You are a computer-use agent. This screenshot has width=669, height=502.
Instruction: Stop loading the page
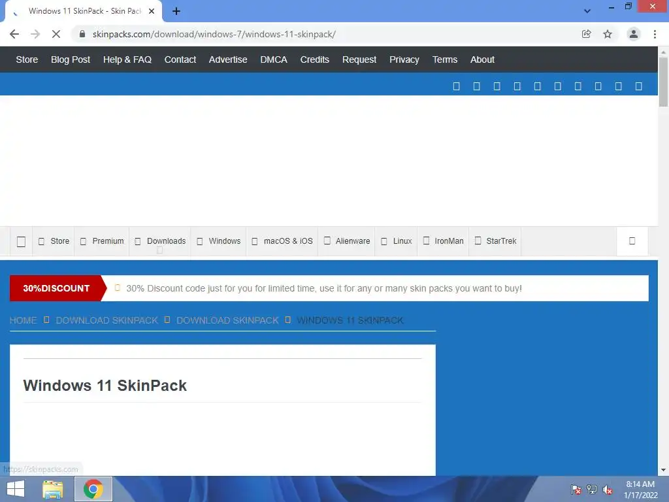[x=56, y=34]
